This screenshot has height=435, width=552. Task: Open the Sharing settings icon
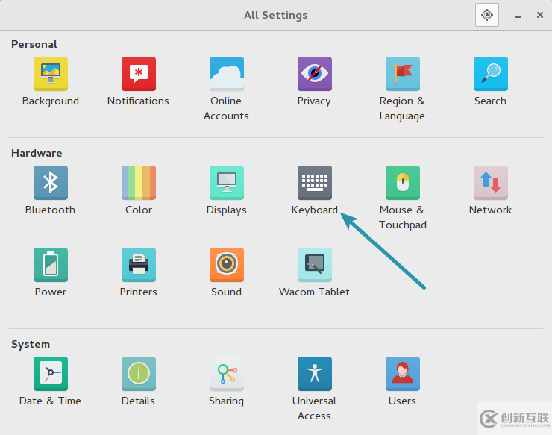pos(227,374)
